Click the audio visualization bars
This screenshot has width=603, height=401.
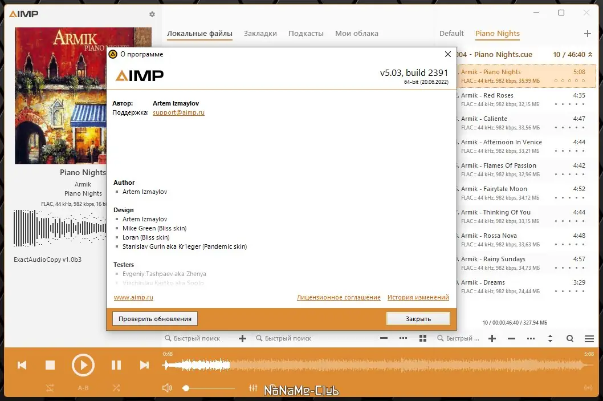click(x=60, y=228)
